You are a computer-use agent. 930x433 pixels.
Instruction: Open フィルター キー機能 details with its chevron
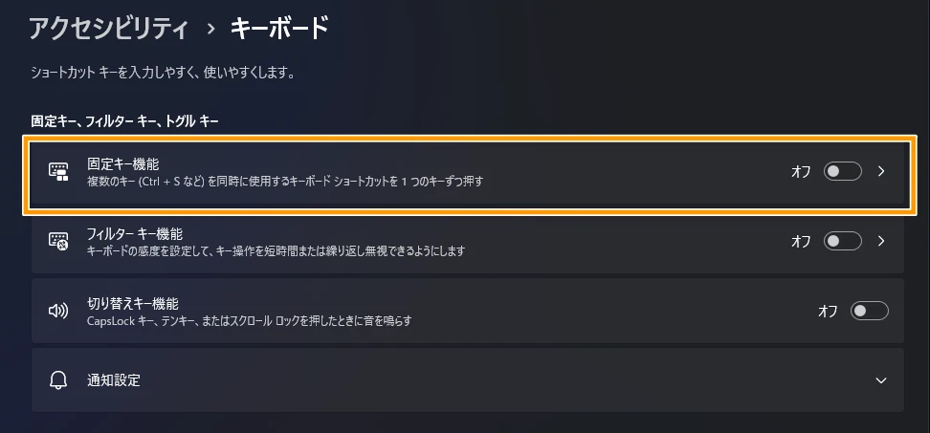(882, 241)
